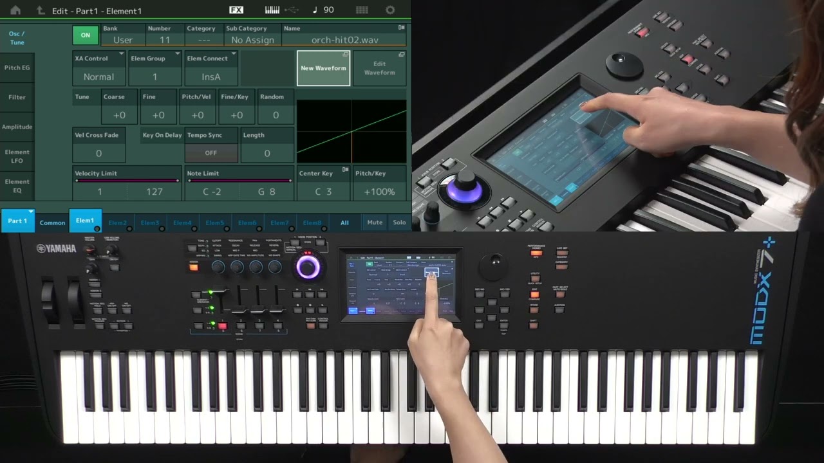The width and height of the screenshot is (824, 463).
Task: Open the FX overview icon
Action: click(236, 10)
